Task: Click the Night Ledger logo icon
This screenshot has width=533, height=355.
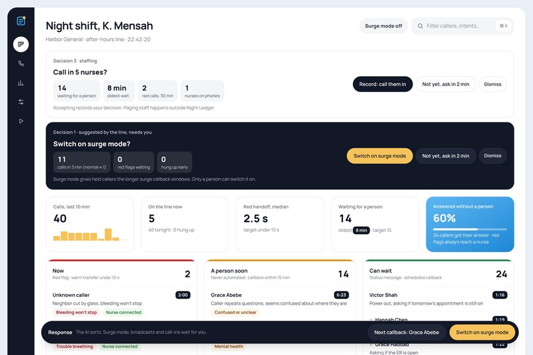Action: pyautogui.click(x=21, y=21)
